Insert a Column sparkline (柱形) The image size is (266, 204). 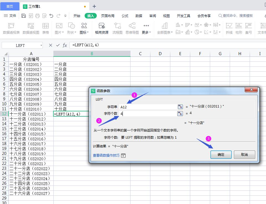coord(239,28)
